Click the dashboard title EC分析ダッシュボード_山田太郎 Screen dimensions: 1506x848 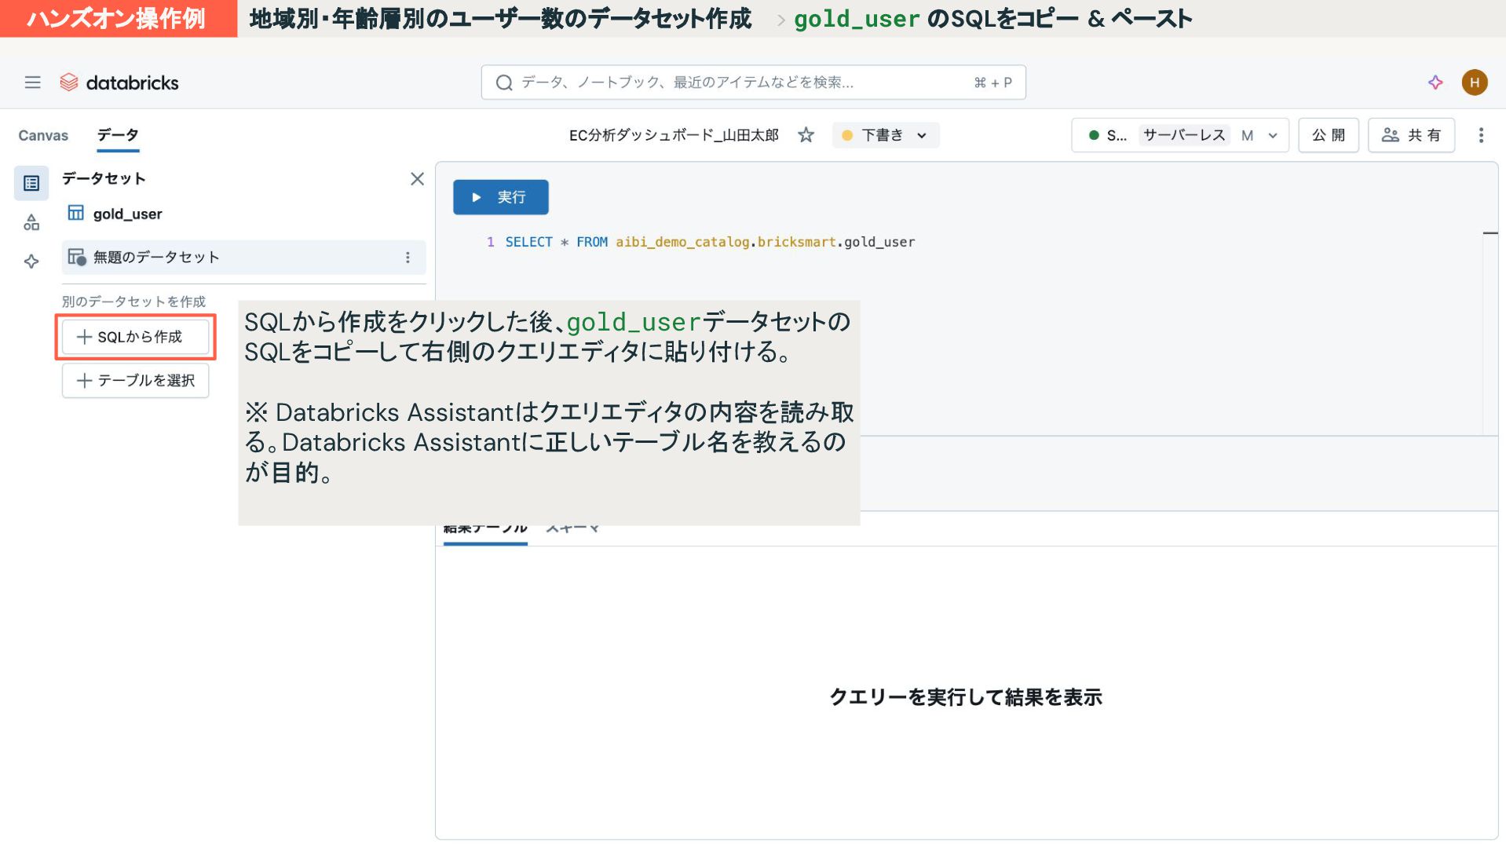674,135
